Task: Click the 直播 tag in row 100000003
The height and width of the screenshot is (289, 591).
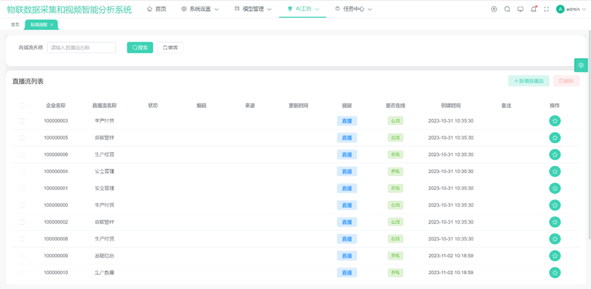Action: point(347,121)
